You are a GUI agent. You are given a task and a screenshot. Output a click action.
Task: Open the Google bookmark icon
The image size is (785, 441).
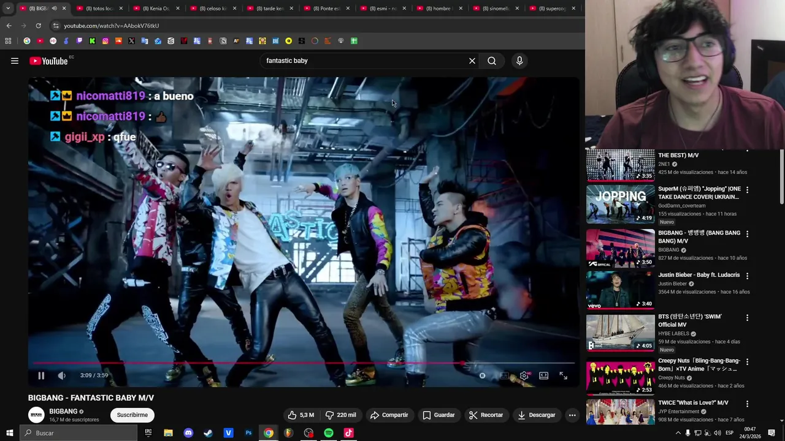[x=27, y=41]
